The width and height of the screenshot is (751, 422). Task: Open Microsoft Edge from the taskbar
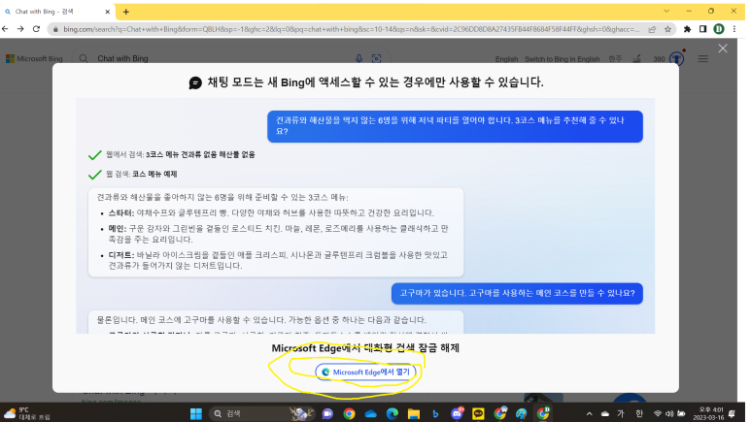393,413
